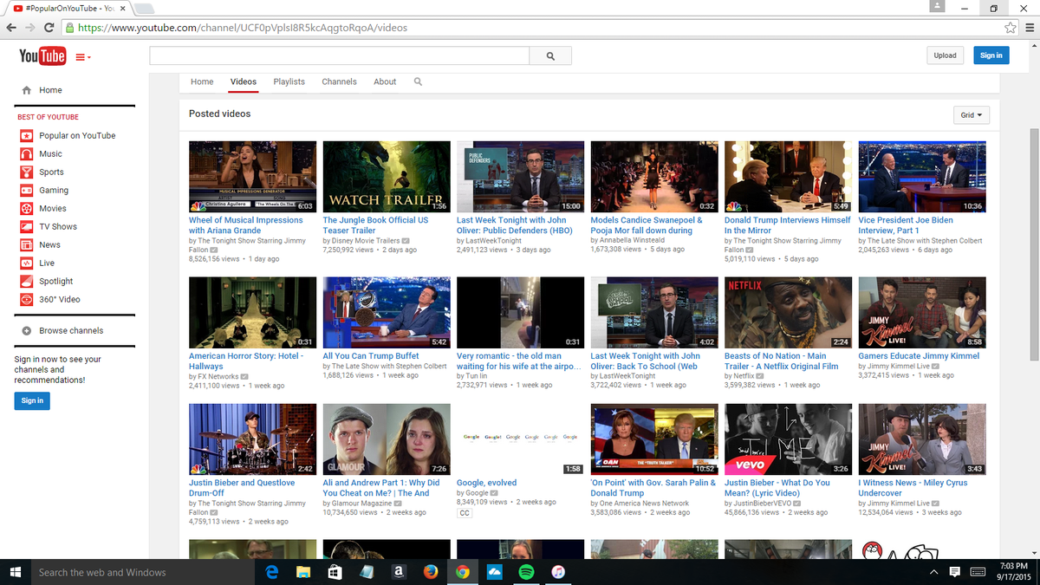Select the Sports trophy icon
This screenshot has height=585, width=1040.
27,172
